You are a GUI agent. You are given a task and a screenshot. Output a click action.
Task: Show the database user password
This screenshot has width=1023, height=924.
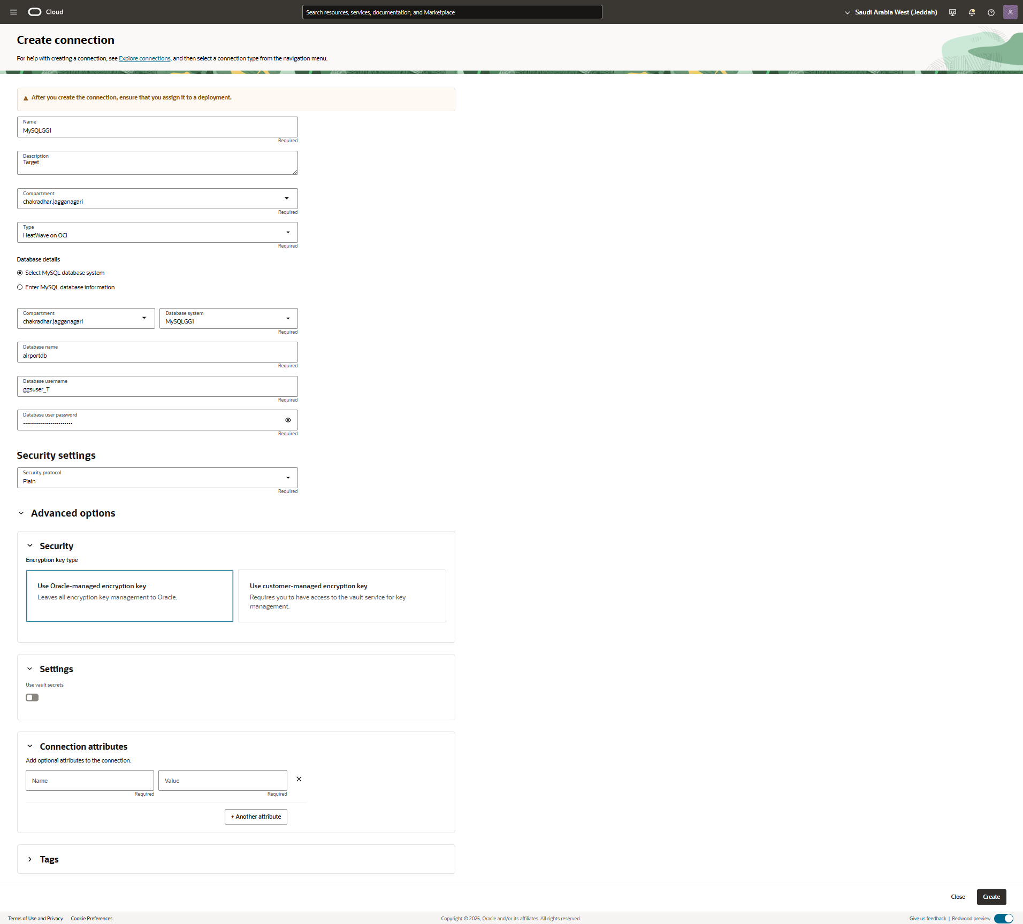click(288, 420)
